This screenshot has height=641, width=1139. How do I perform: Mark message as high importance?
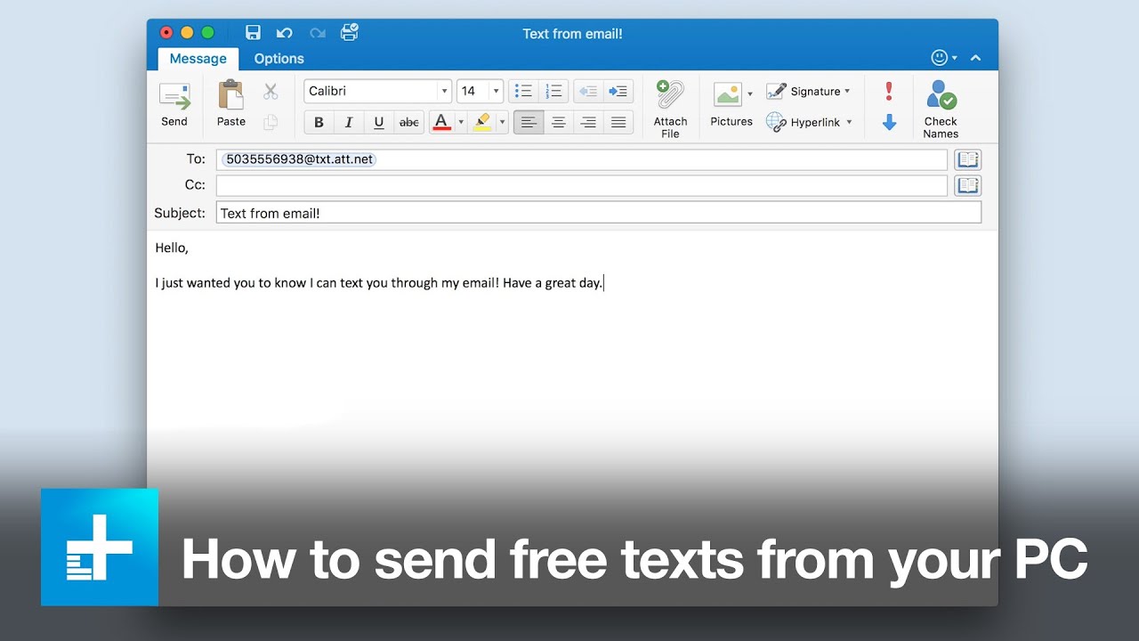(x=888, y=91)
